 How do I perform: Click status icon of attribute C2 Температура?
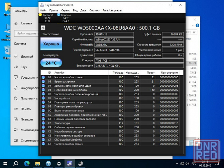(43, 123)
